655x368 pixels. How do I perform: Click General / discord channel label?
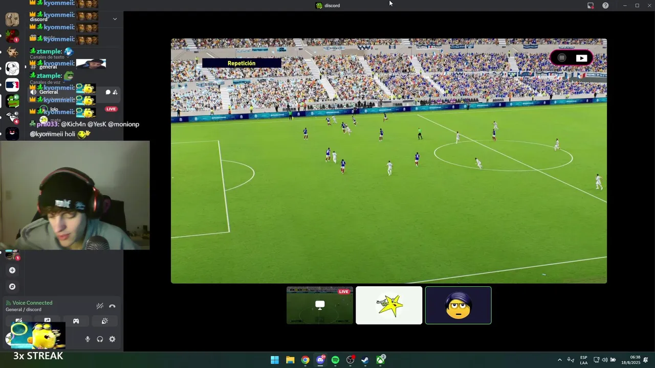tap(24, 310)
